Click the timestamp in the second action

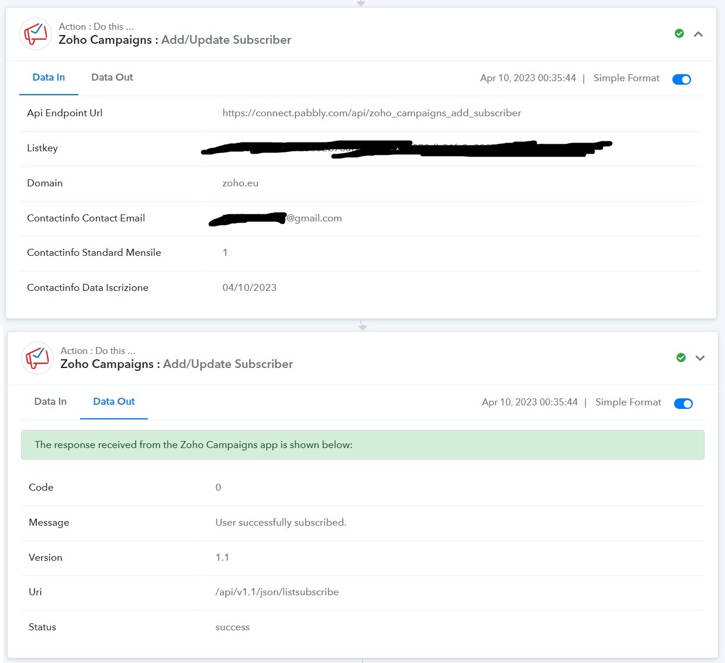pos(530,402)
